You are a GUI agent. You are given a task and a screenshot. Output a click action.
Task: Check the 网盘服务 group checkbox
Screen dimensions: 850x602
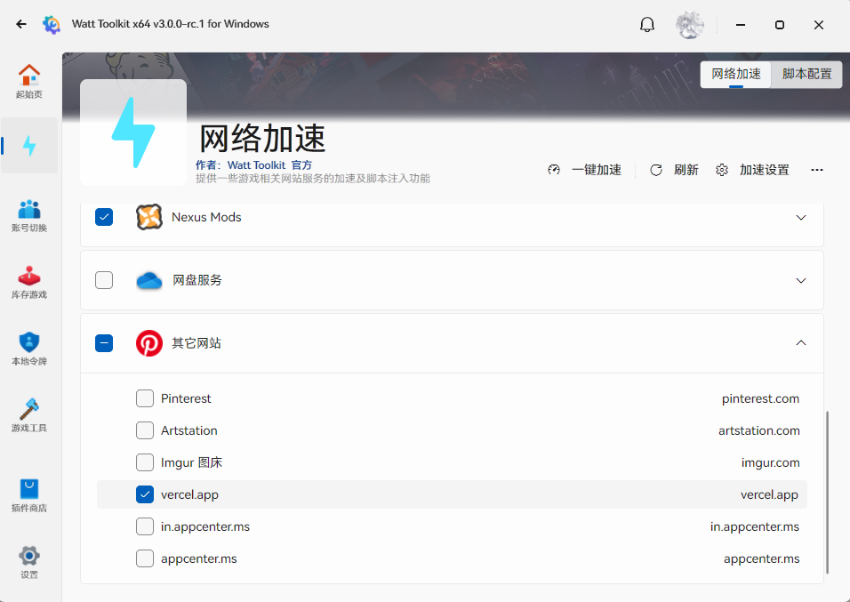coord(104,280)
